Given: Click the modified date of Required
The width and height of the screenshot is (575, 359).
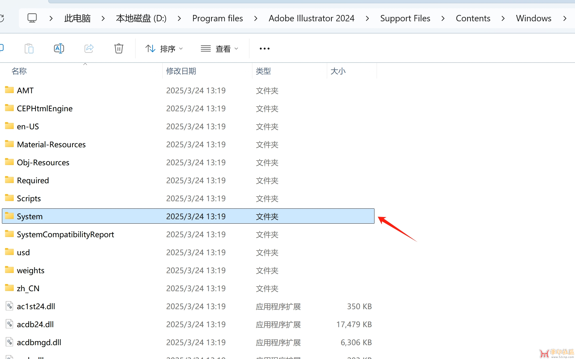Looking at the screenshot, I should (196, 180).
